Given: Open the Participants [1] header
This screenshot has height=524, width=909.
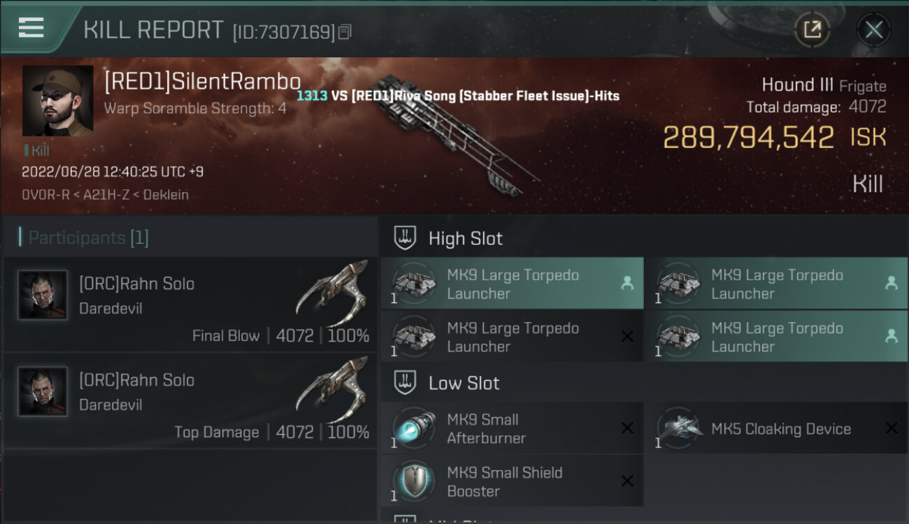Looking at the screenshot, I should pyautogui.click(x=84, y=238).
